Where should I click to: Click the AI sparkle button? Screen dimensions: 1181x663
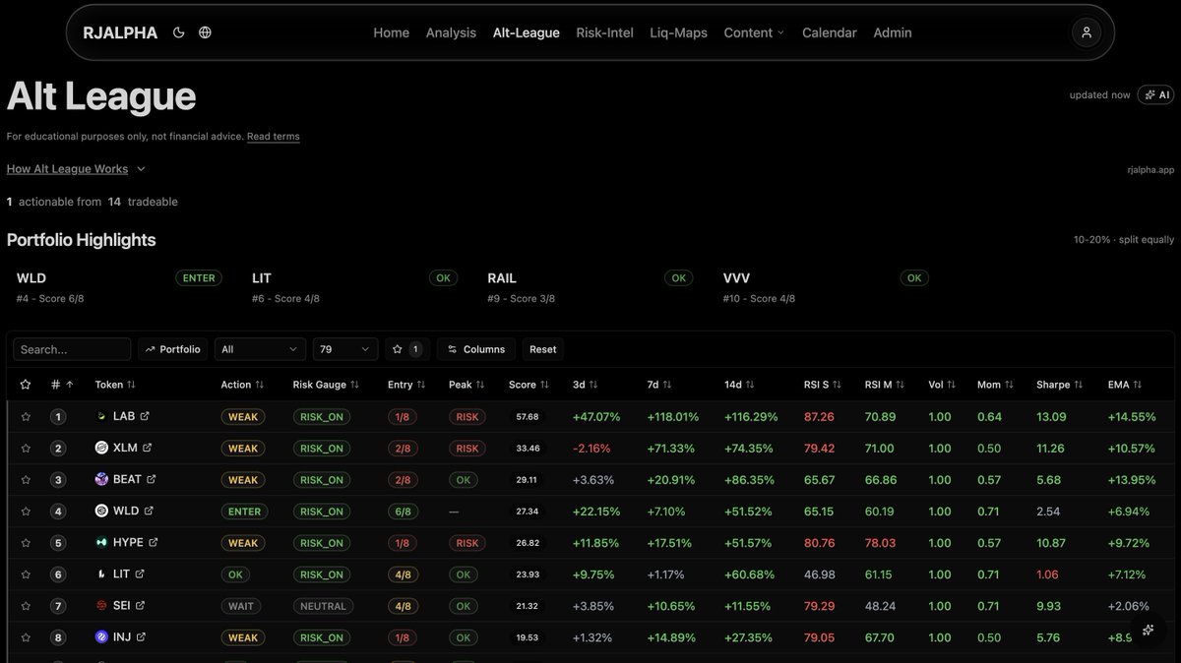coord(1155,94)
